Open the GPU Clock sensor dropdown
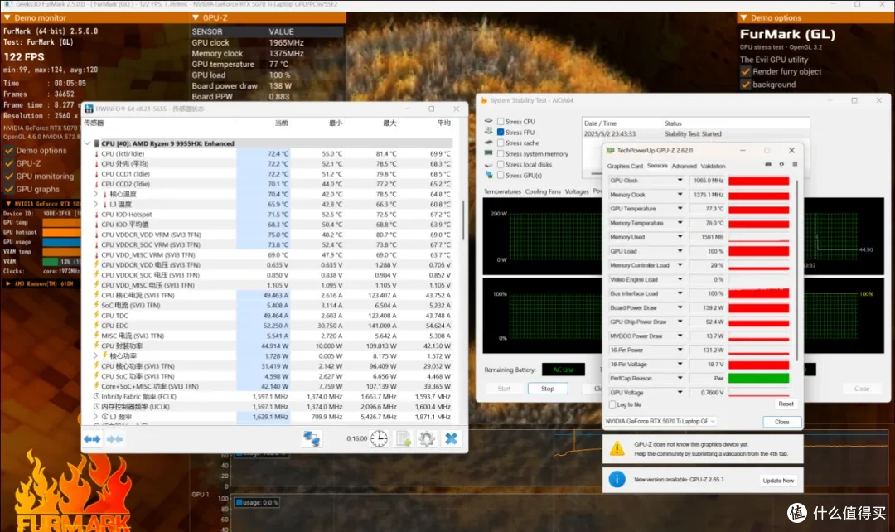 (680, 181)
